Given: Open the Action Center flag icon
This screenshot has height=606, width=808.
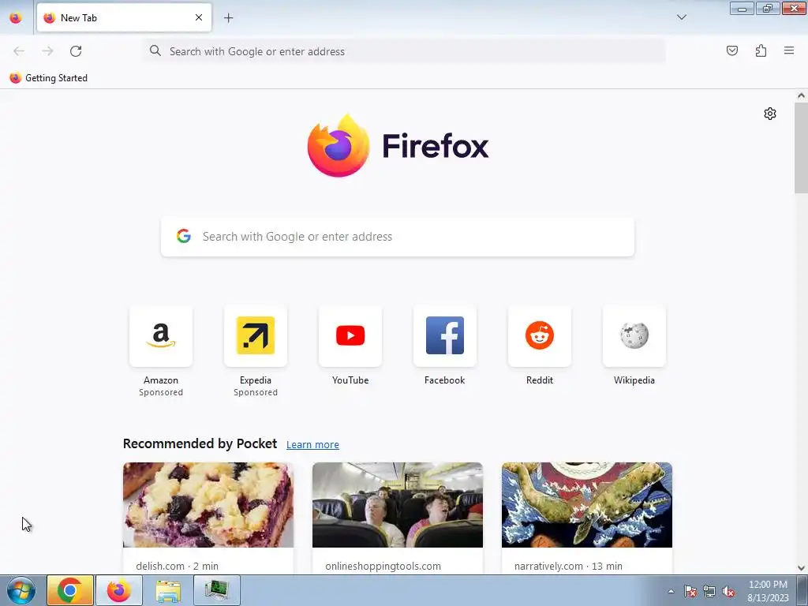Looking at the screenshot, I should click(690, 591).
